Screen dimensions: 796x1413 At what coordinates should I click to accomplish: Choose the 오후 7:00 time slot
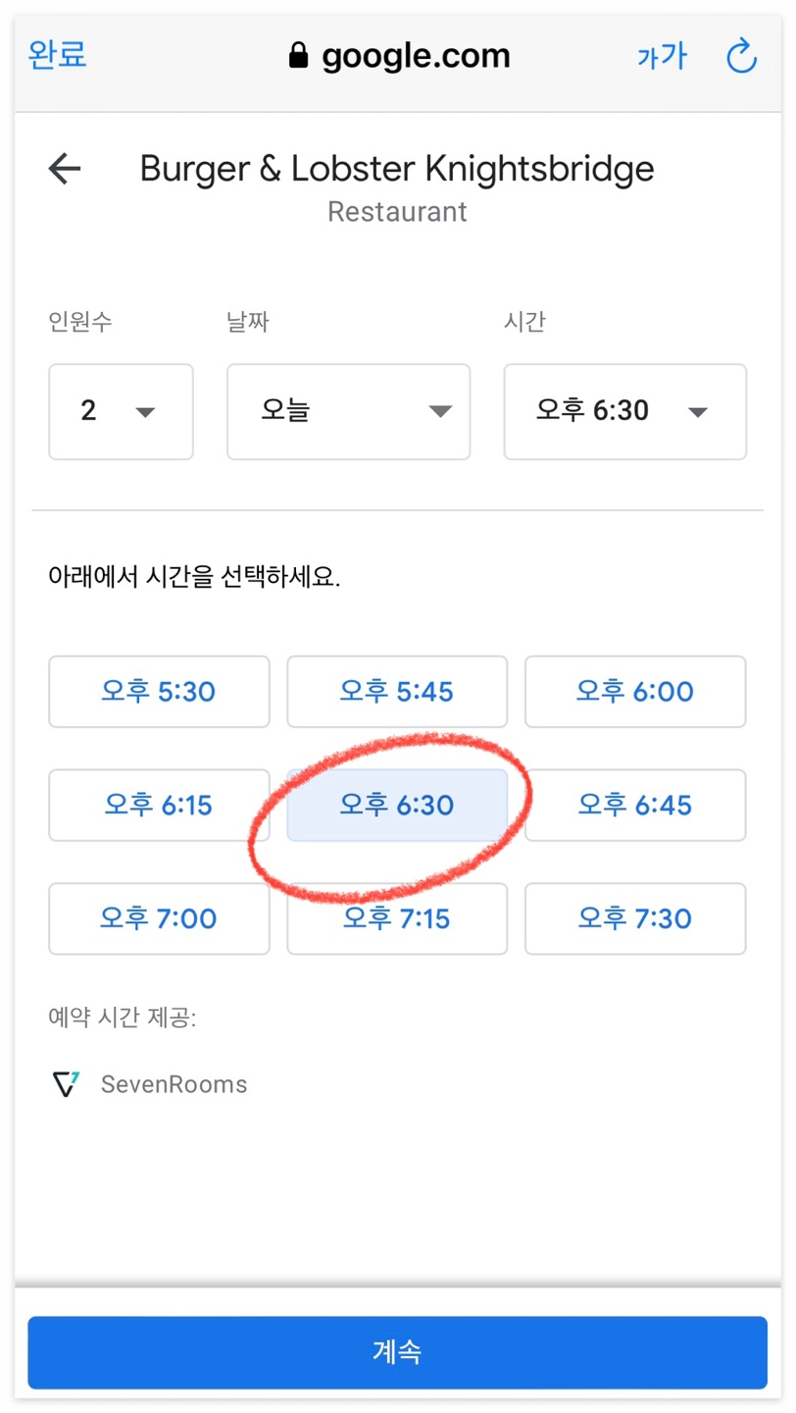coord(159,919)
